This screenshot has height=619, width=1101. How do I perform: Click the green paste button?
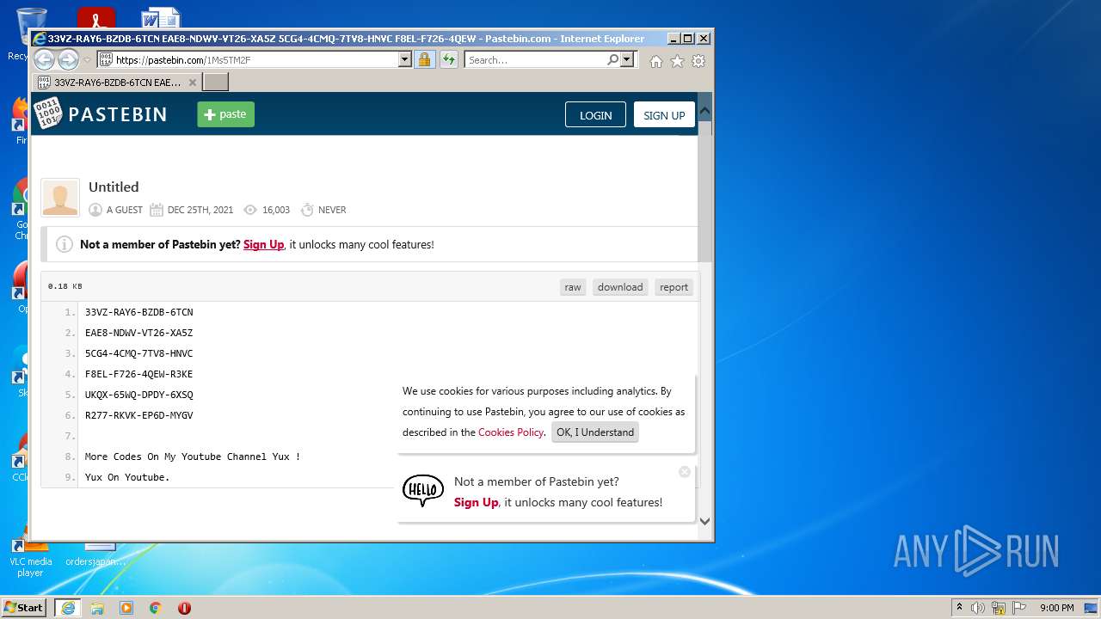[226, 114]
